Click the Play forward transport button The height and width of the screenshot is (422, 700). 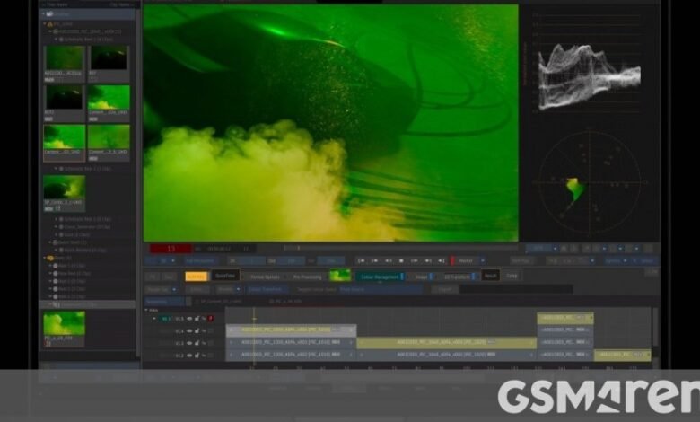click(x=414, y=260)
